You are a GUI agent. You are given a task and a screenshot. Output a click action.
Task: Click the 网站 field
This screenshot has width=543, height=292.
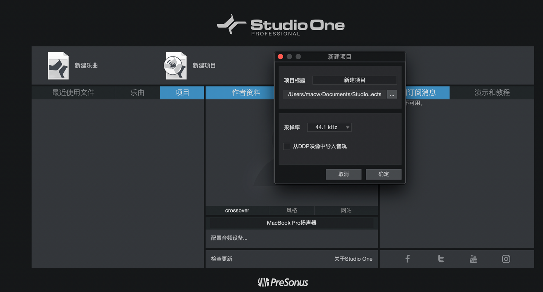[346, 211]
